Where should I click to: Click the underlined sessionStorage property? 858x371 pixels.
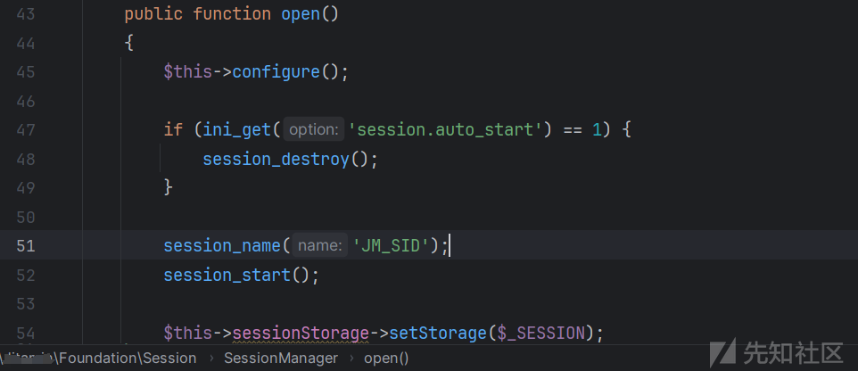(x=301, y=333)
